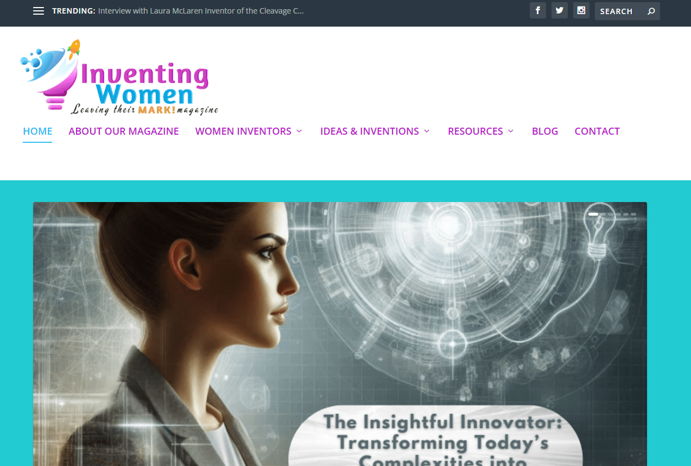691x466 pixels.
Task: Jump to the second slide indicator
Action: (x=603, y=215)
